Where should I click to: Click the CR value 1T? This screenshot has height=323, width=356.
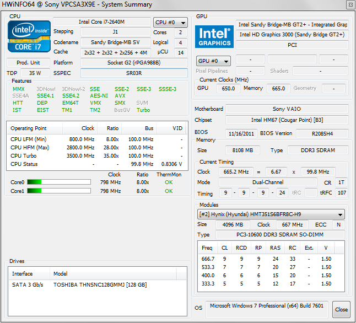(x=341, y=182)
